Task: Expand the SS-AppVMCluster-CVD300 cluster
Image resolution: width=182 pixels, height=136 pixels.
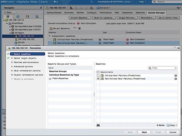Action: pos(10,27)
